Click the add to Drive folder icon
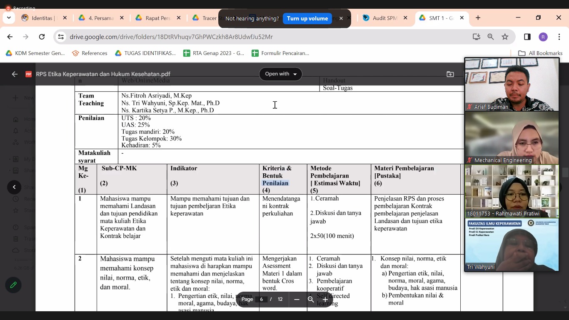The image size is (569, 320). (x=450, y=74)
